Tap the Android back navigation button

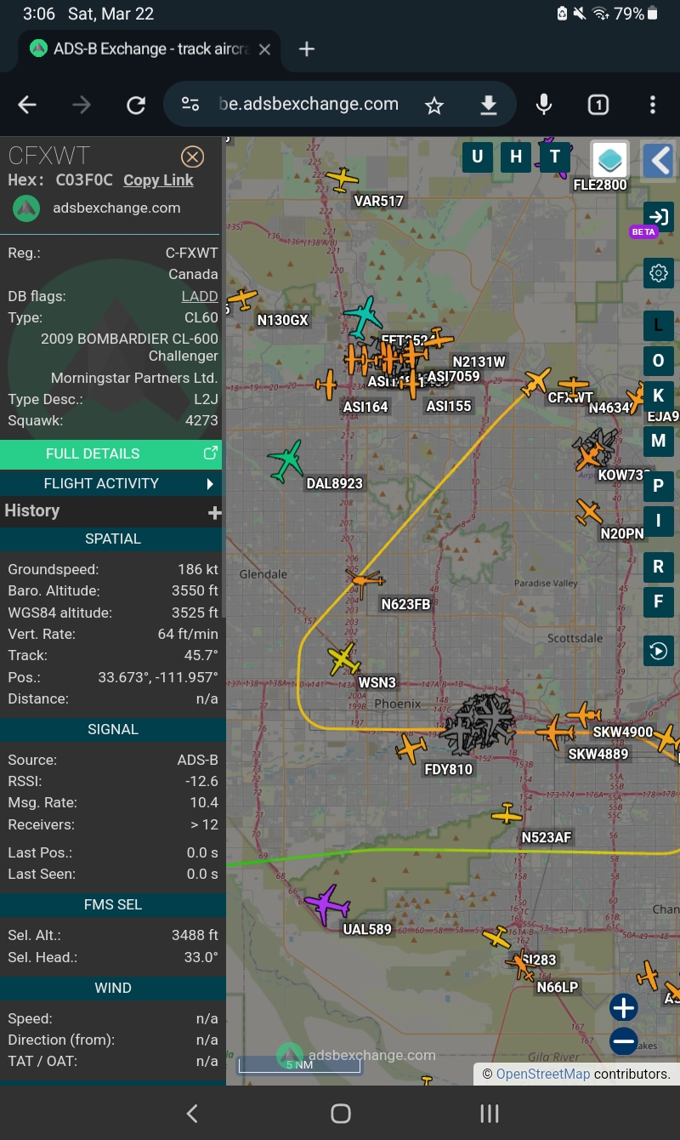(x=192, y=1114)
